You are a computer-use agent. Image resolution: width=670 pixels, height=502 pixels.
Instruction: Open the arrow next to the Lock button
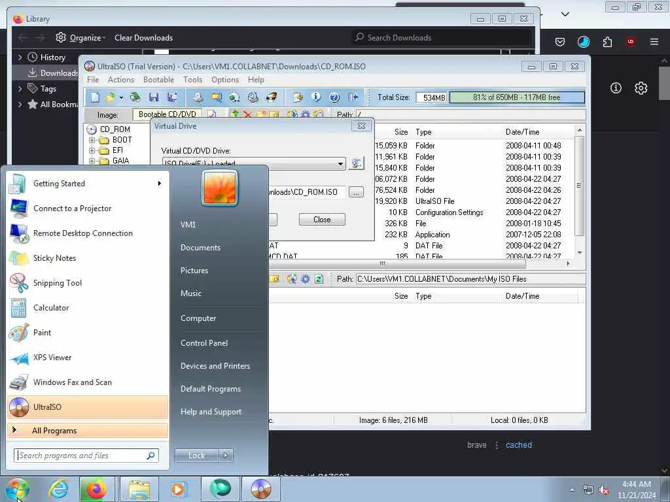click(226, 456)
